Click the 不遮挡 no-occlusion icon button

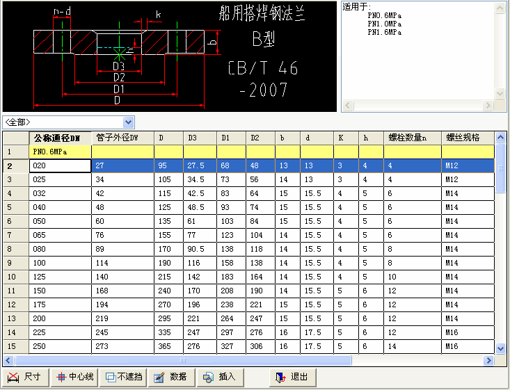pos(123,377)
